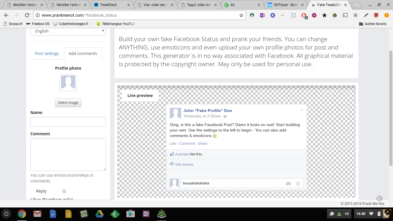Open Gmail from the shelf
The image size is (393, 221).
click(37, 214)
